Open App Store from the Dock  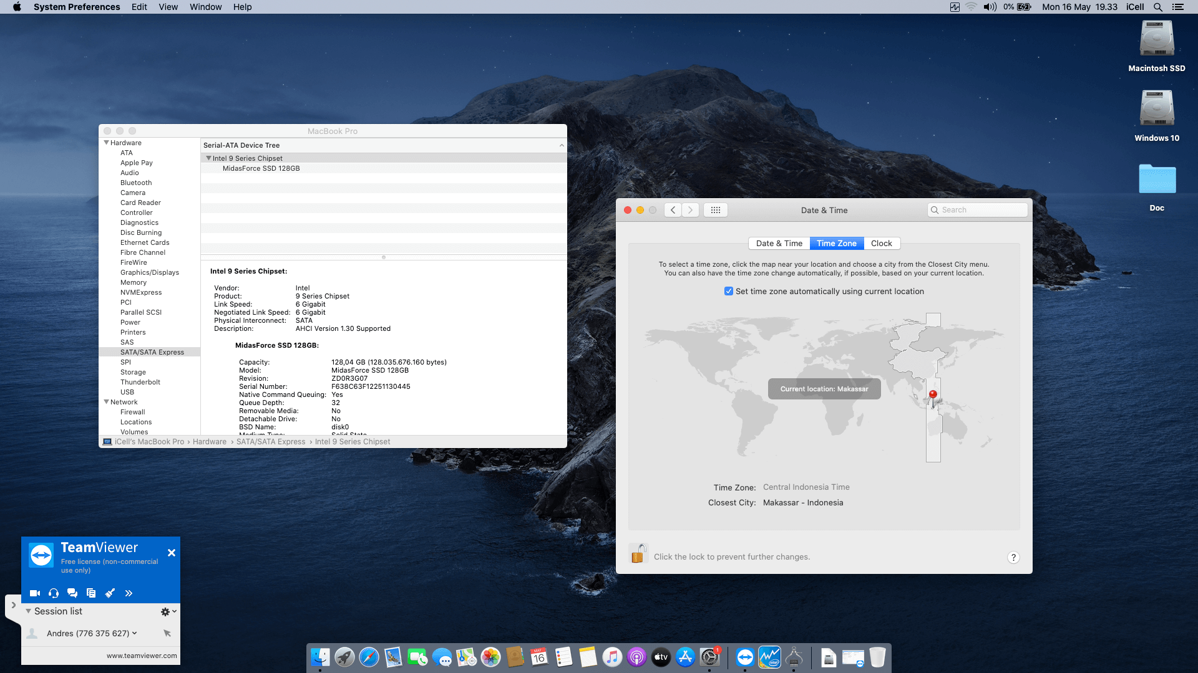click(685, 657)
